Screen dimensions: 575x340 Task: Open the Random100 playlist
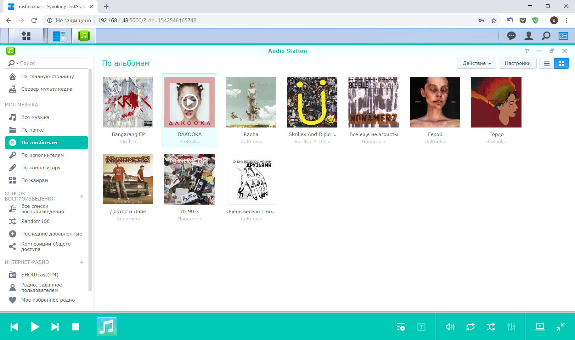click(47, 221)
